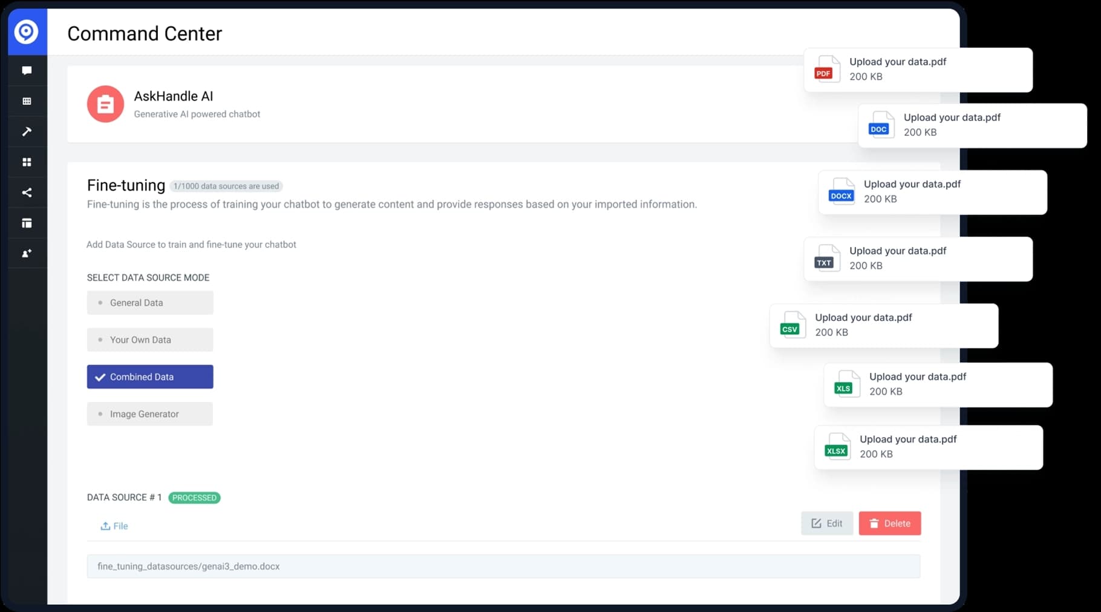The width and height of the screenshot is (1101, 612).
Task: Select the CSV file upload card
Action: pos(883,325)
